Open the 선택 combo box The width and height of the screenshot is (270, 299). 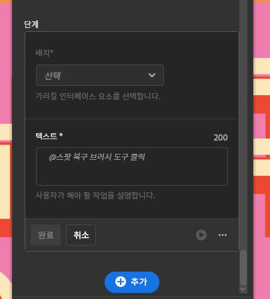pyautogui.click(x=100, y=75)
